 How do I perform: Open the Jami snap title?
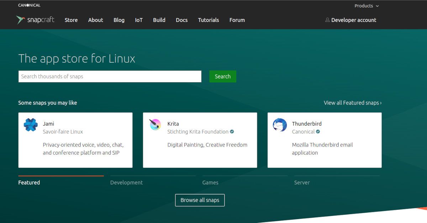click(48, 124)
